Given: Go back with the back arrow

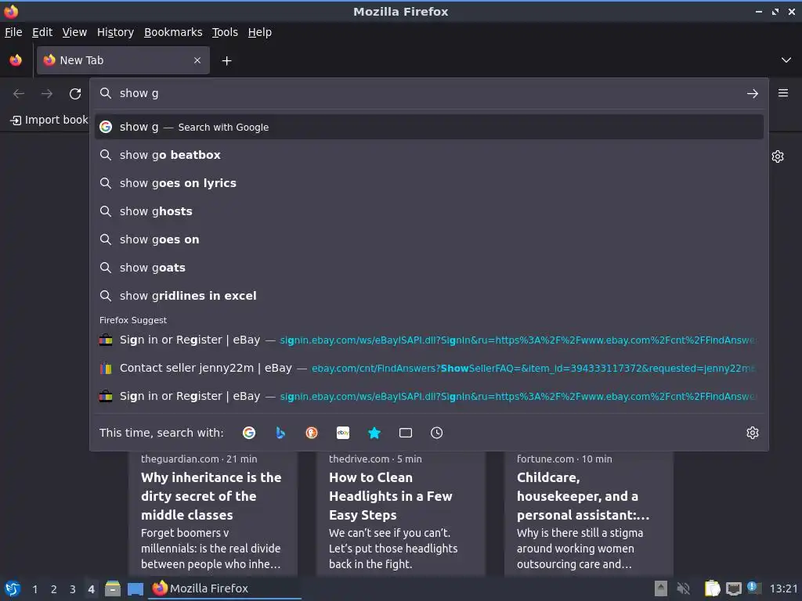Looking at the screenshot, I should pos(19,94).
